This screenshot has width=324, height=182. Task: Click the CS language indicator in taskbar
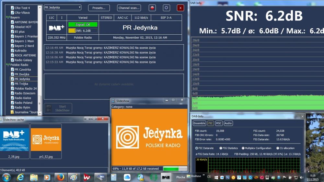click(x=209, y=177)
